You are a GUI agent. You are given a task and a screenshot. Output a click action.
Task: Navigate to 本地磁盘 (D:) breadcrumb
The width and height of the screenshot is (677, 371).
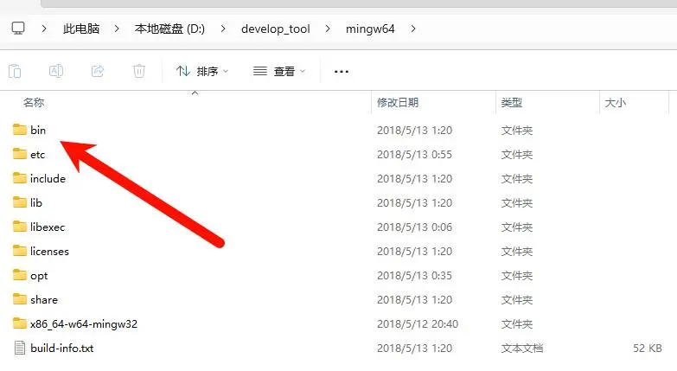click(x=169, y=29)
